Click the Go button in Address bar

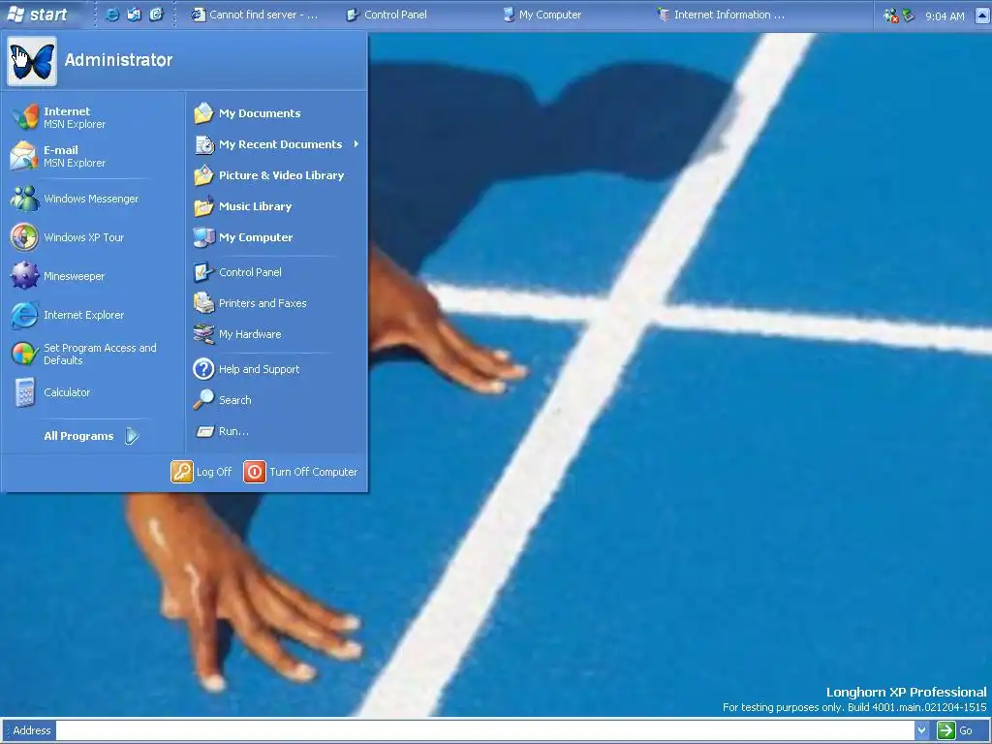pos(955,730)
